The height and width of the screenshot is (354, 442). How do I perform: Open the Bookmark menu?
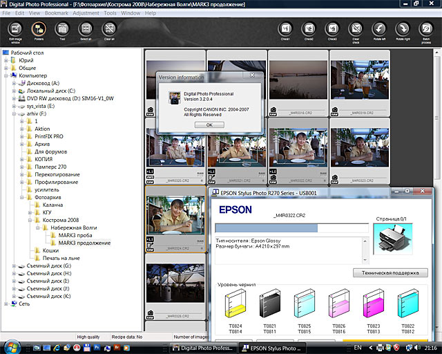tap(57, 13)
